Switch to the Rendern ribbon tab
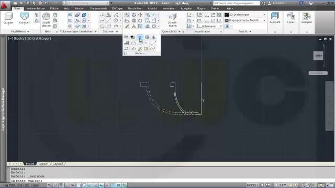Viewport: 335px width, 188px height. coord(80,8)
